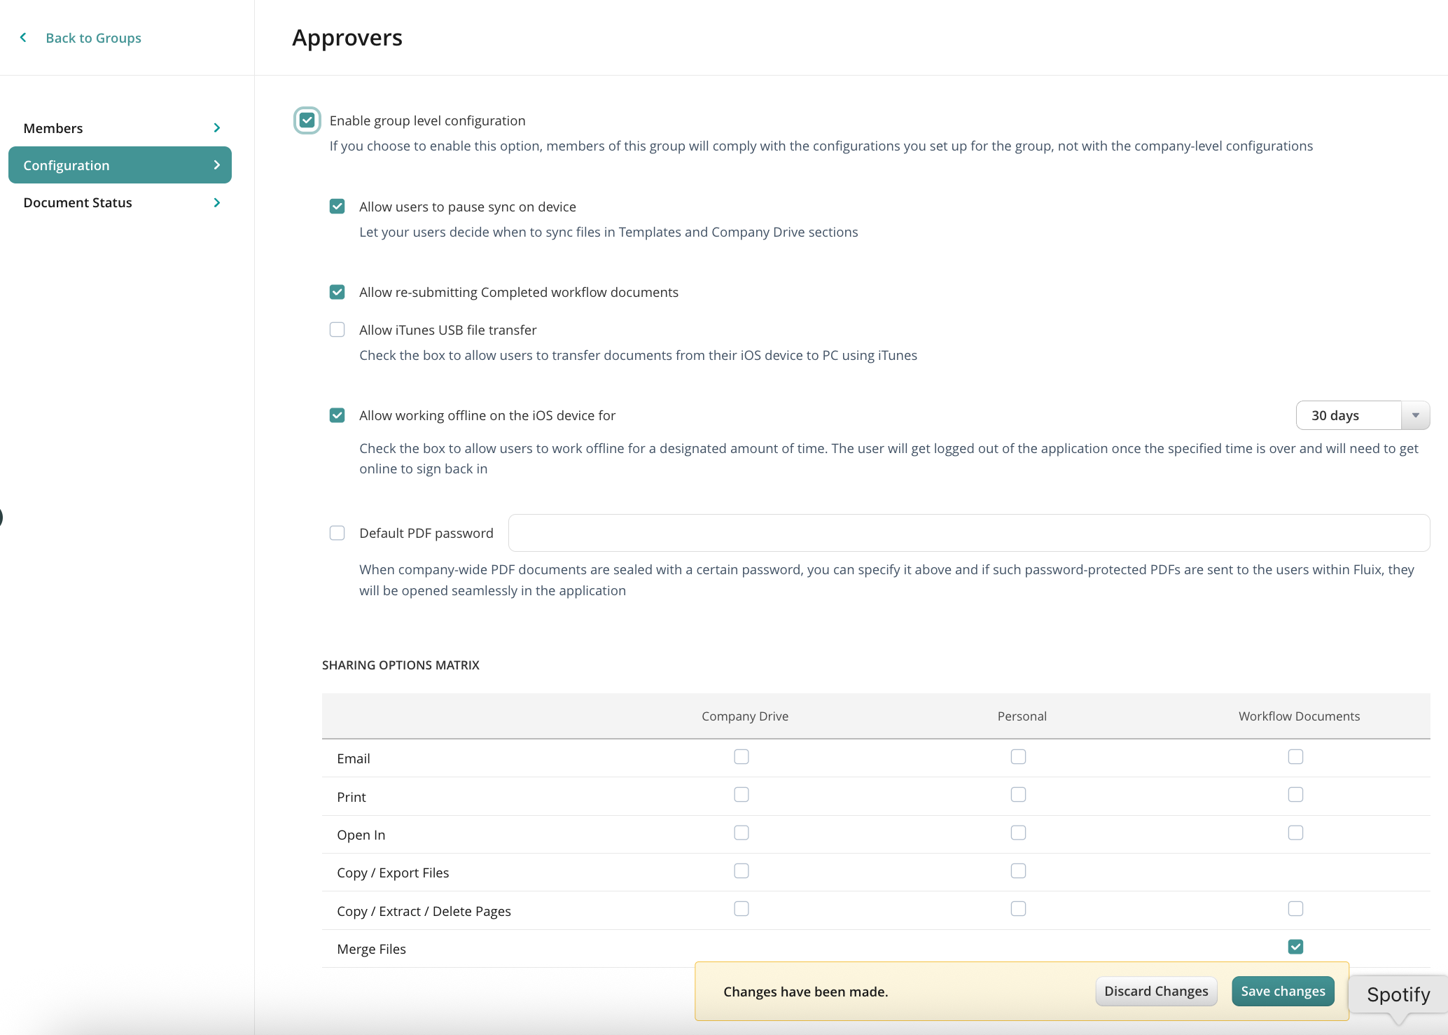Click the back arrow icon beside Back to Groups
This screenshot has width=1448, height=1035.
click(23, 38)
